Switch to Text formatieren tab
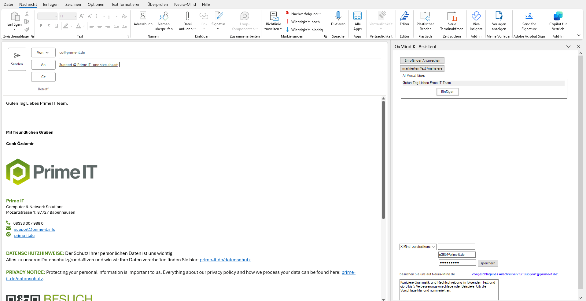This screenshot has width=586, height=301. 126,4
